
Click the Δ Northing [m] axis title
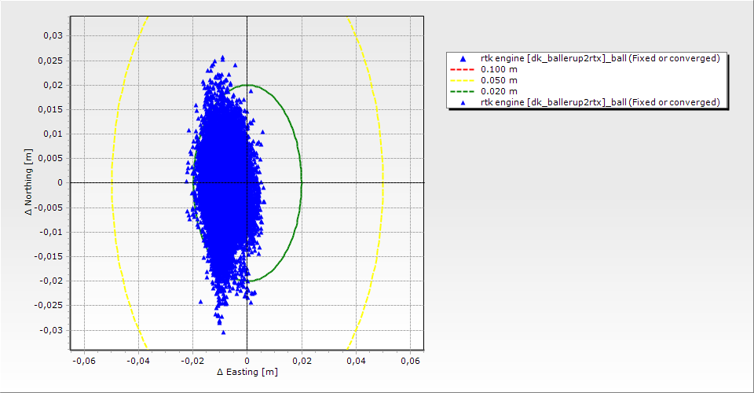(29, 182)
